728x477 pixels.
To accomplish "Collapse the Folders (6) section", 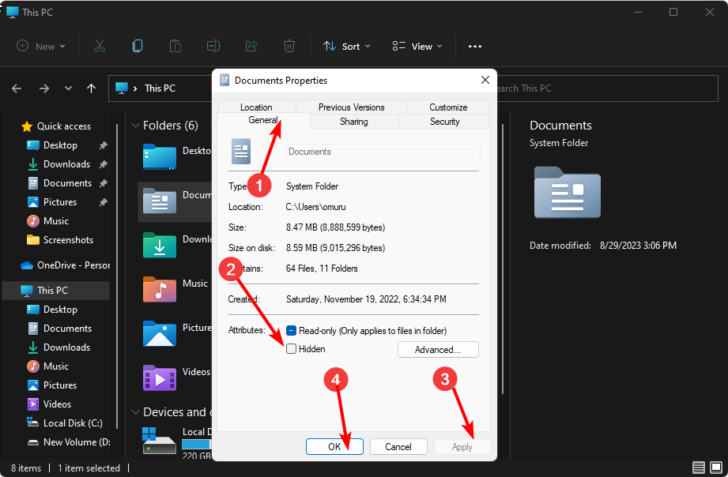I will pyautogui.click(x=135, y=125).
